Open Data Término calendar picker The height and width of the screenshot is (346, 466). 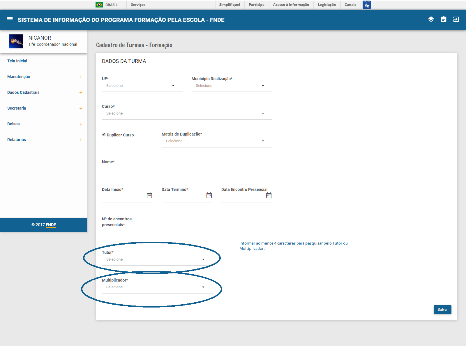pyautogui.click(x=209, y=195)
